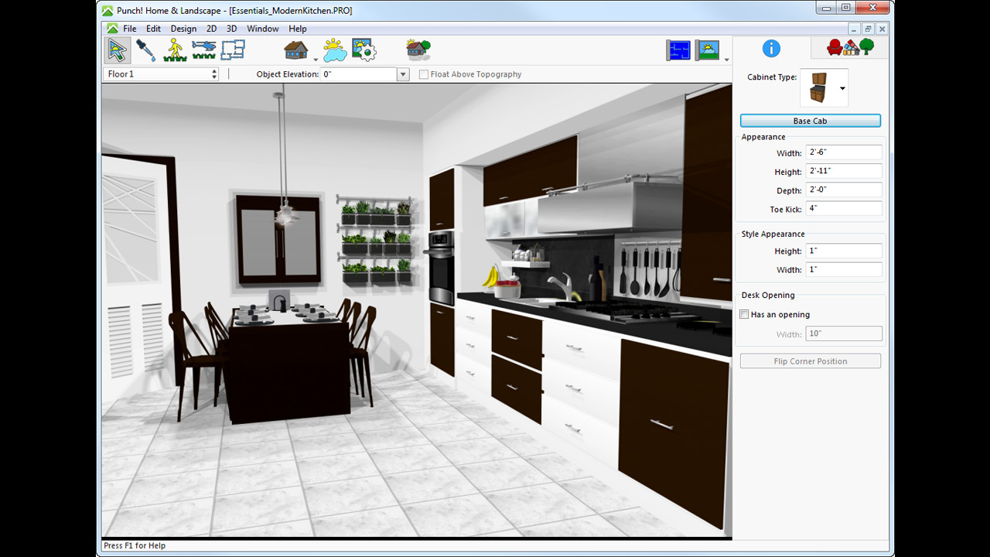Open the Design menu
The width and height of the screenshot is (990, 557).
183,28
